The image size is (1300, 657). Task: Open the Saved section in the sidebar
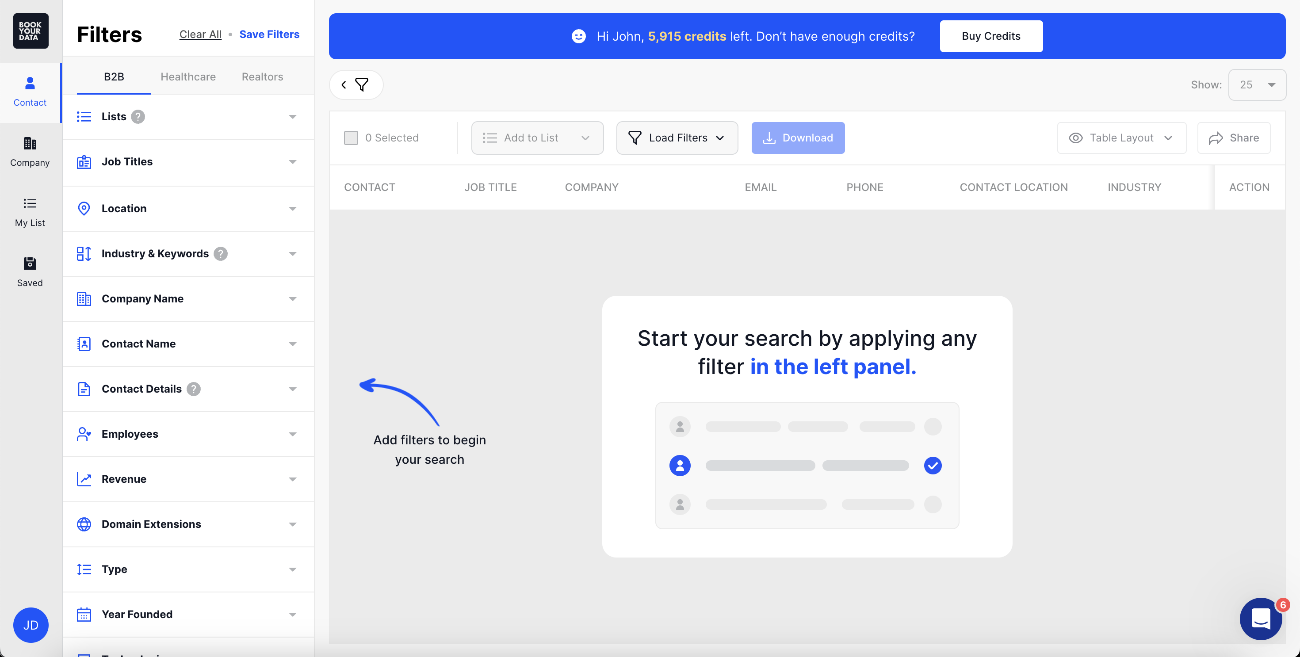click(30, 271)
